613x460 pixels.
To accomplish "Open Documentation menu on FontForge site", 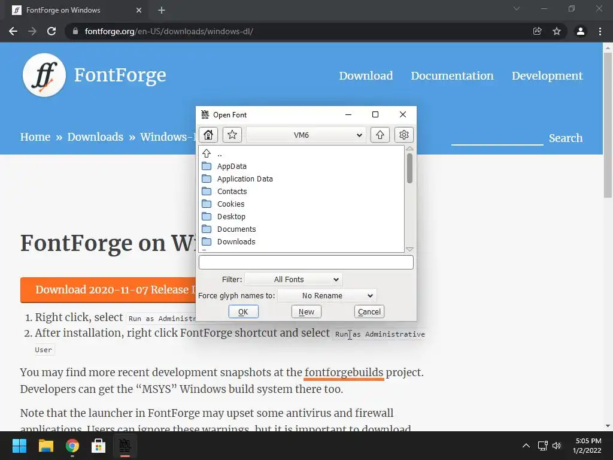I will 452,75.
